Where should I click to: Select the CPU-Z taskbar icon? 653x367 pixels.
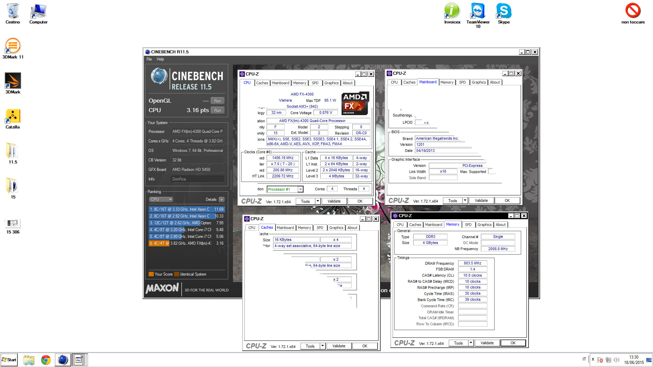(x=79, y=360)
